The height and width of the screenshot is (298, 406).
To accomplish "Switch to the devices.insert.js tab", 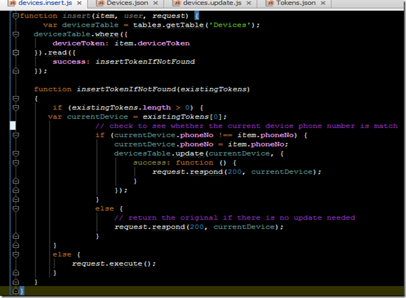I will click(x=45, y=3).
